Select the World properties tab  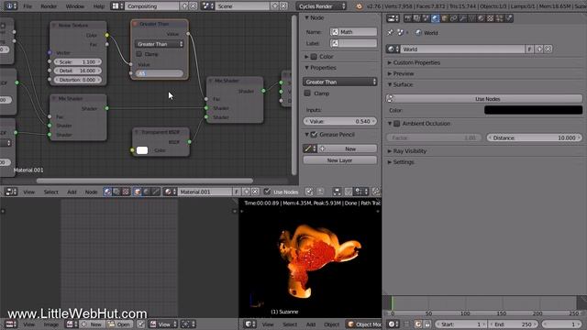[435, 18]
